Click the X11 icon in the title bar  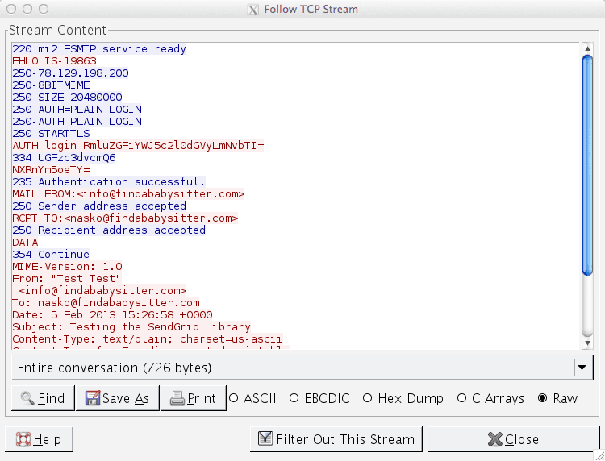coord(252,9)
